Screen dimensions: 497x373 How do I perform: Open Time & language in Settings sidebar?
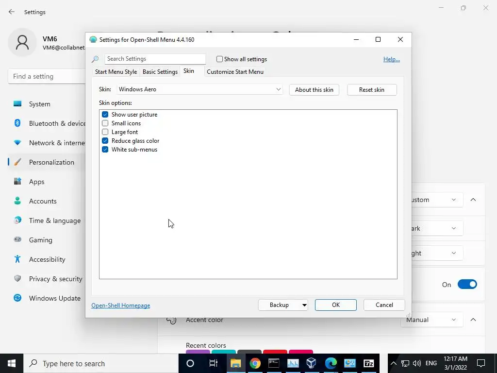[47, 220]
